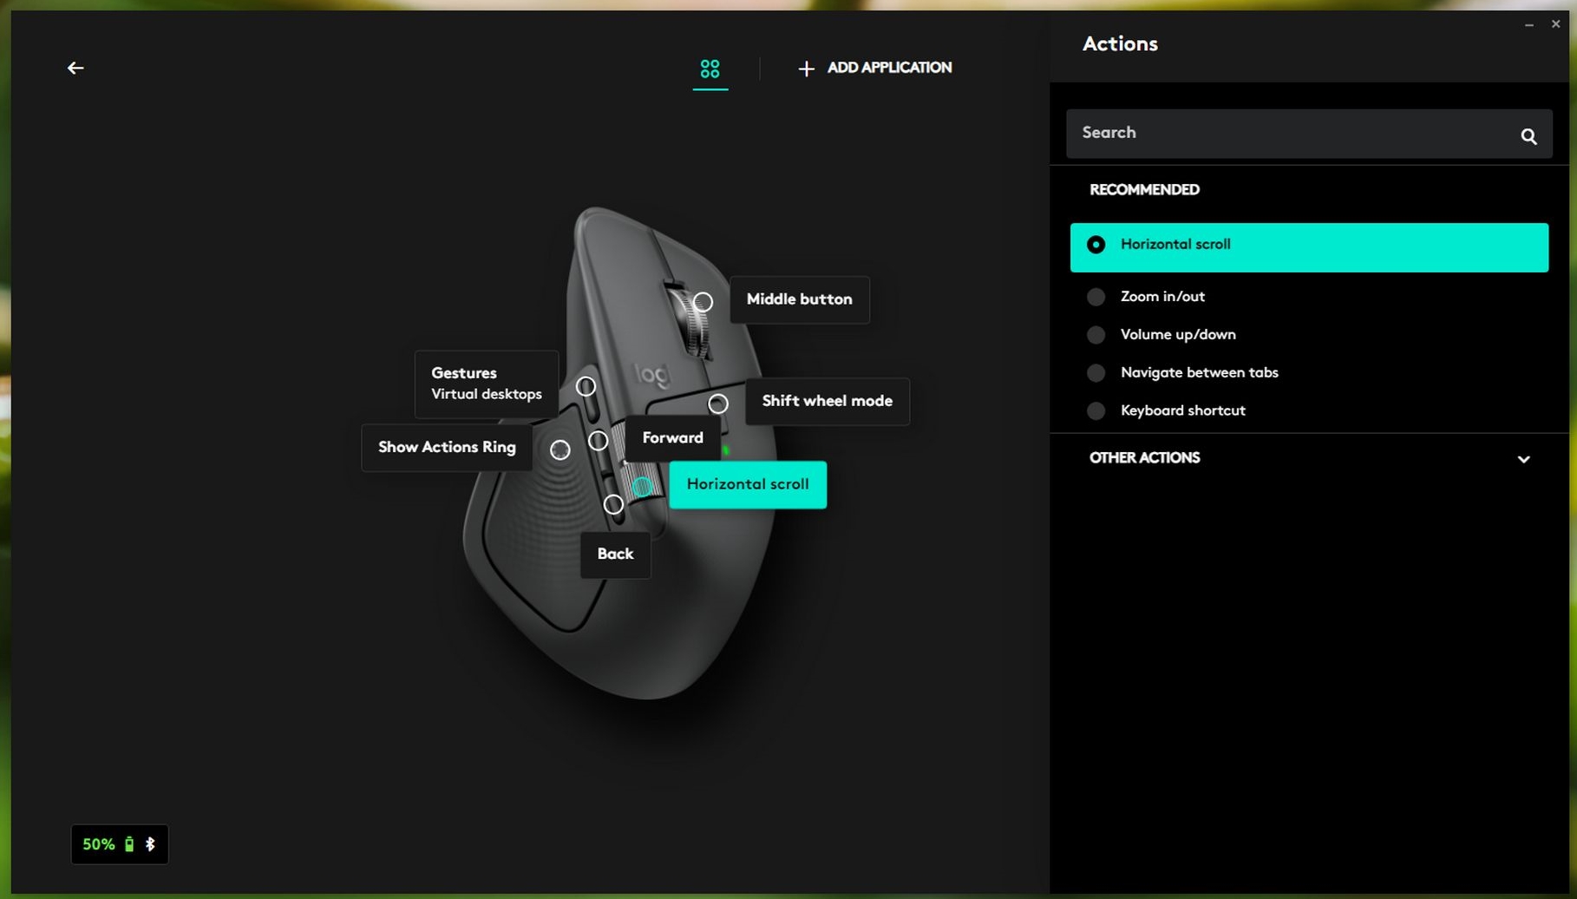Click the Back button hotspot circle
1577x899 pixels.
pyautogui.click(x=613, y=504)
